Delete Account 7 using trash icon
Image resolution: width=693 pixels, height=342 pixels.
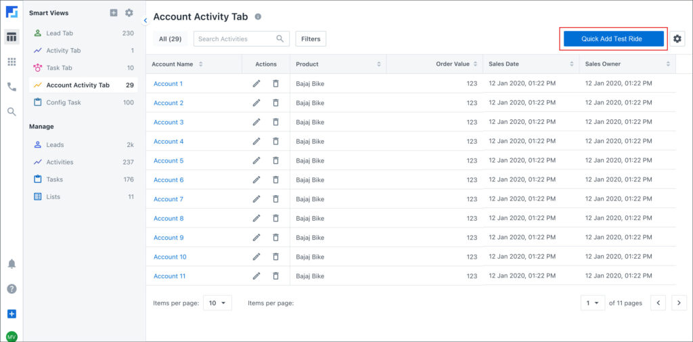tap(275, 199)
